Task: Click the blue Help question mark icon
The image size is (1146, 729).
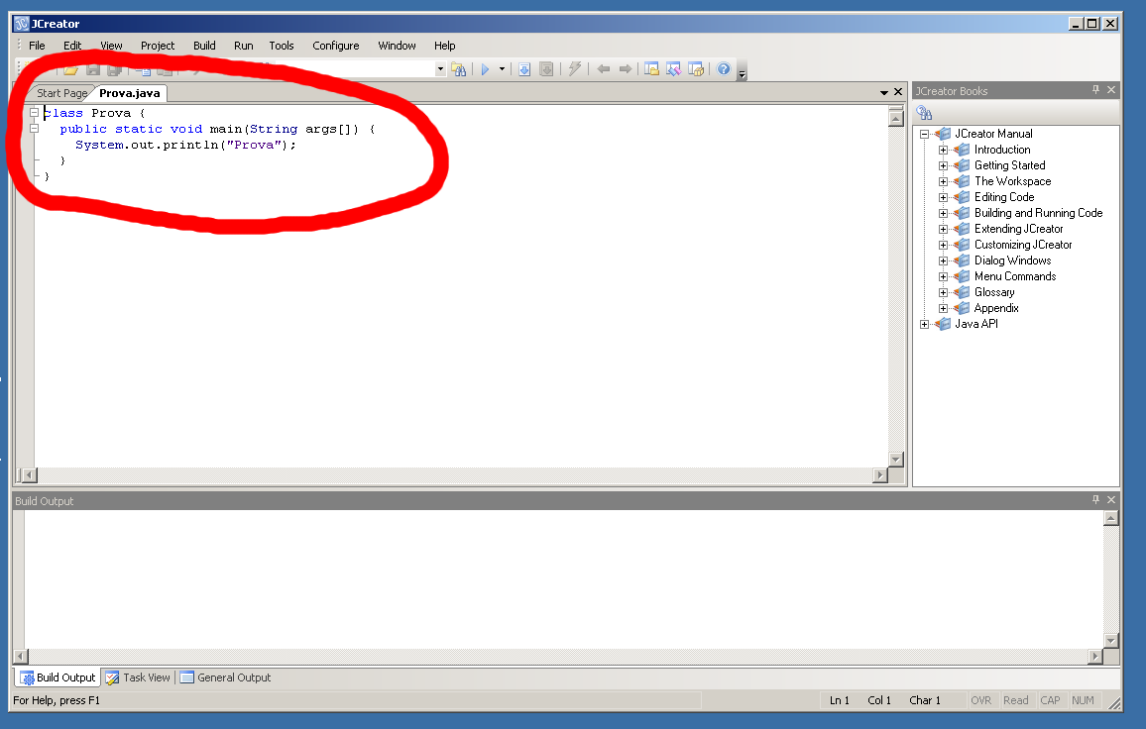Action: click(724, 69)
